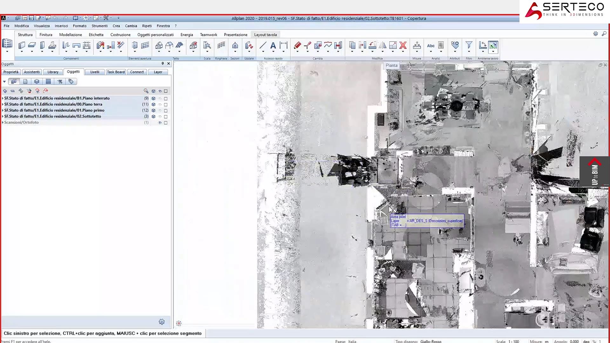This screenshot has height=343, width=610.
Task: Click the zoom magnifier icon in Oggetti panel
Action: coord(146,91)
